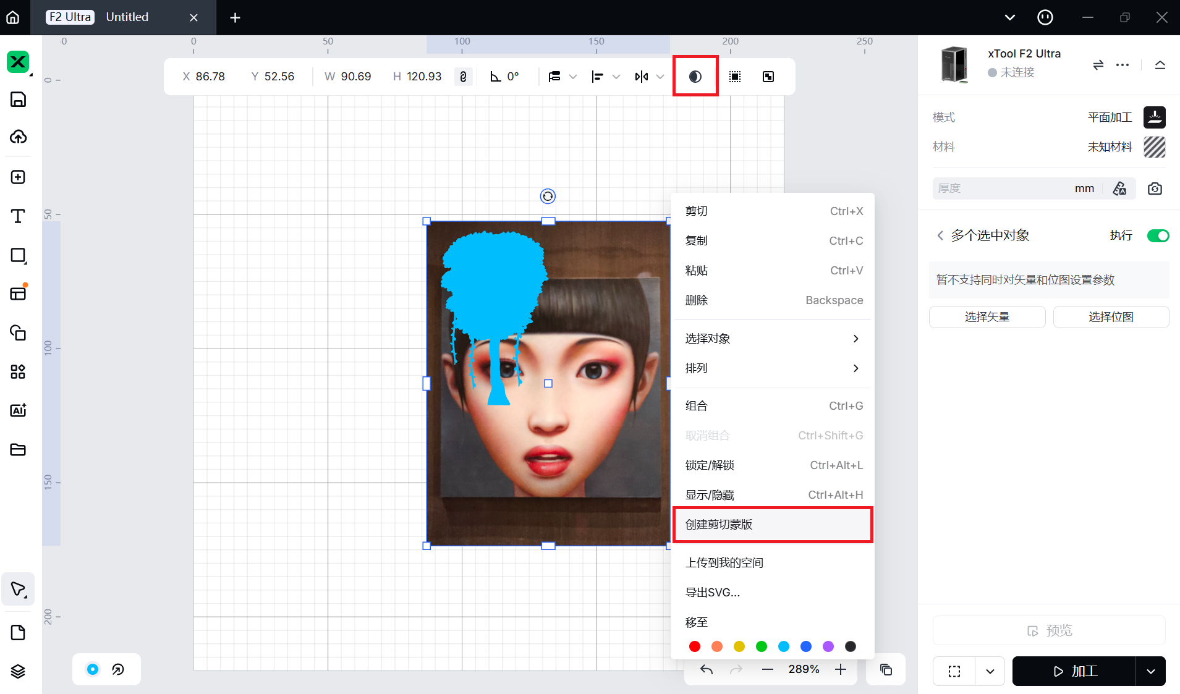Open the AI image generation tool
The width and height of the screenshot is (1180, 694).
[x=18, y=410]
